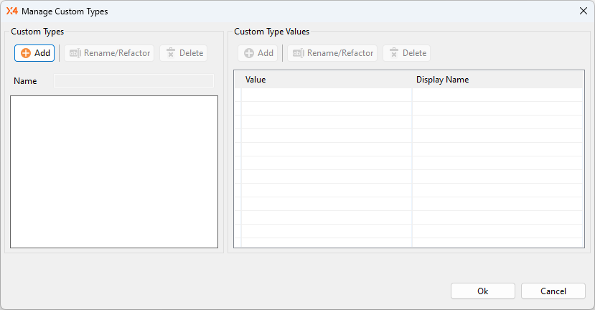Select the second row's Display Name cell

click(x=497, y=108)
